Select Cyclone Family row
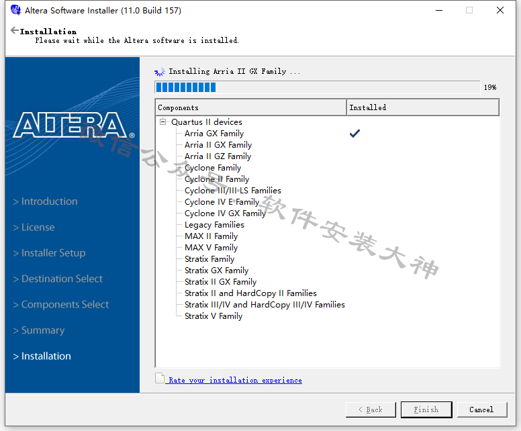This screenshot has width=521, height=431. pyautogui.click(x=213, y=168)
